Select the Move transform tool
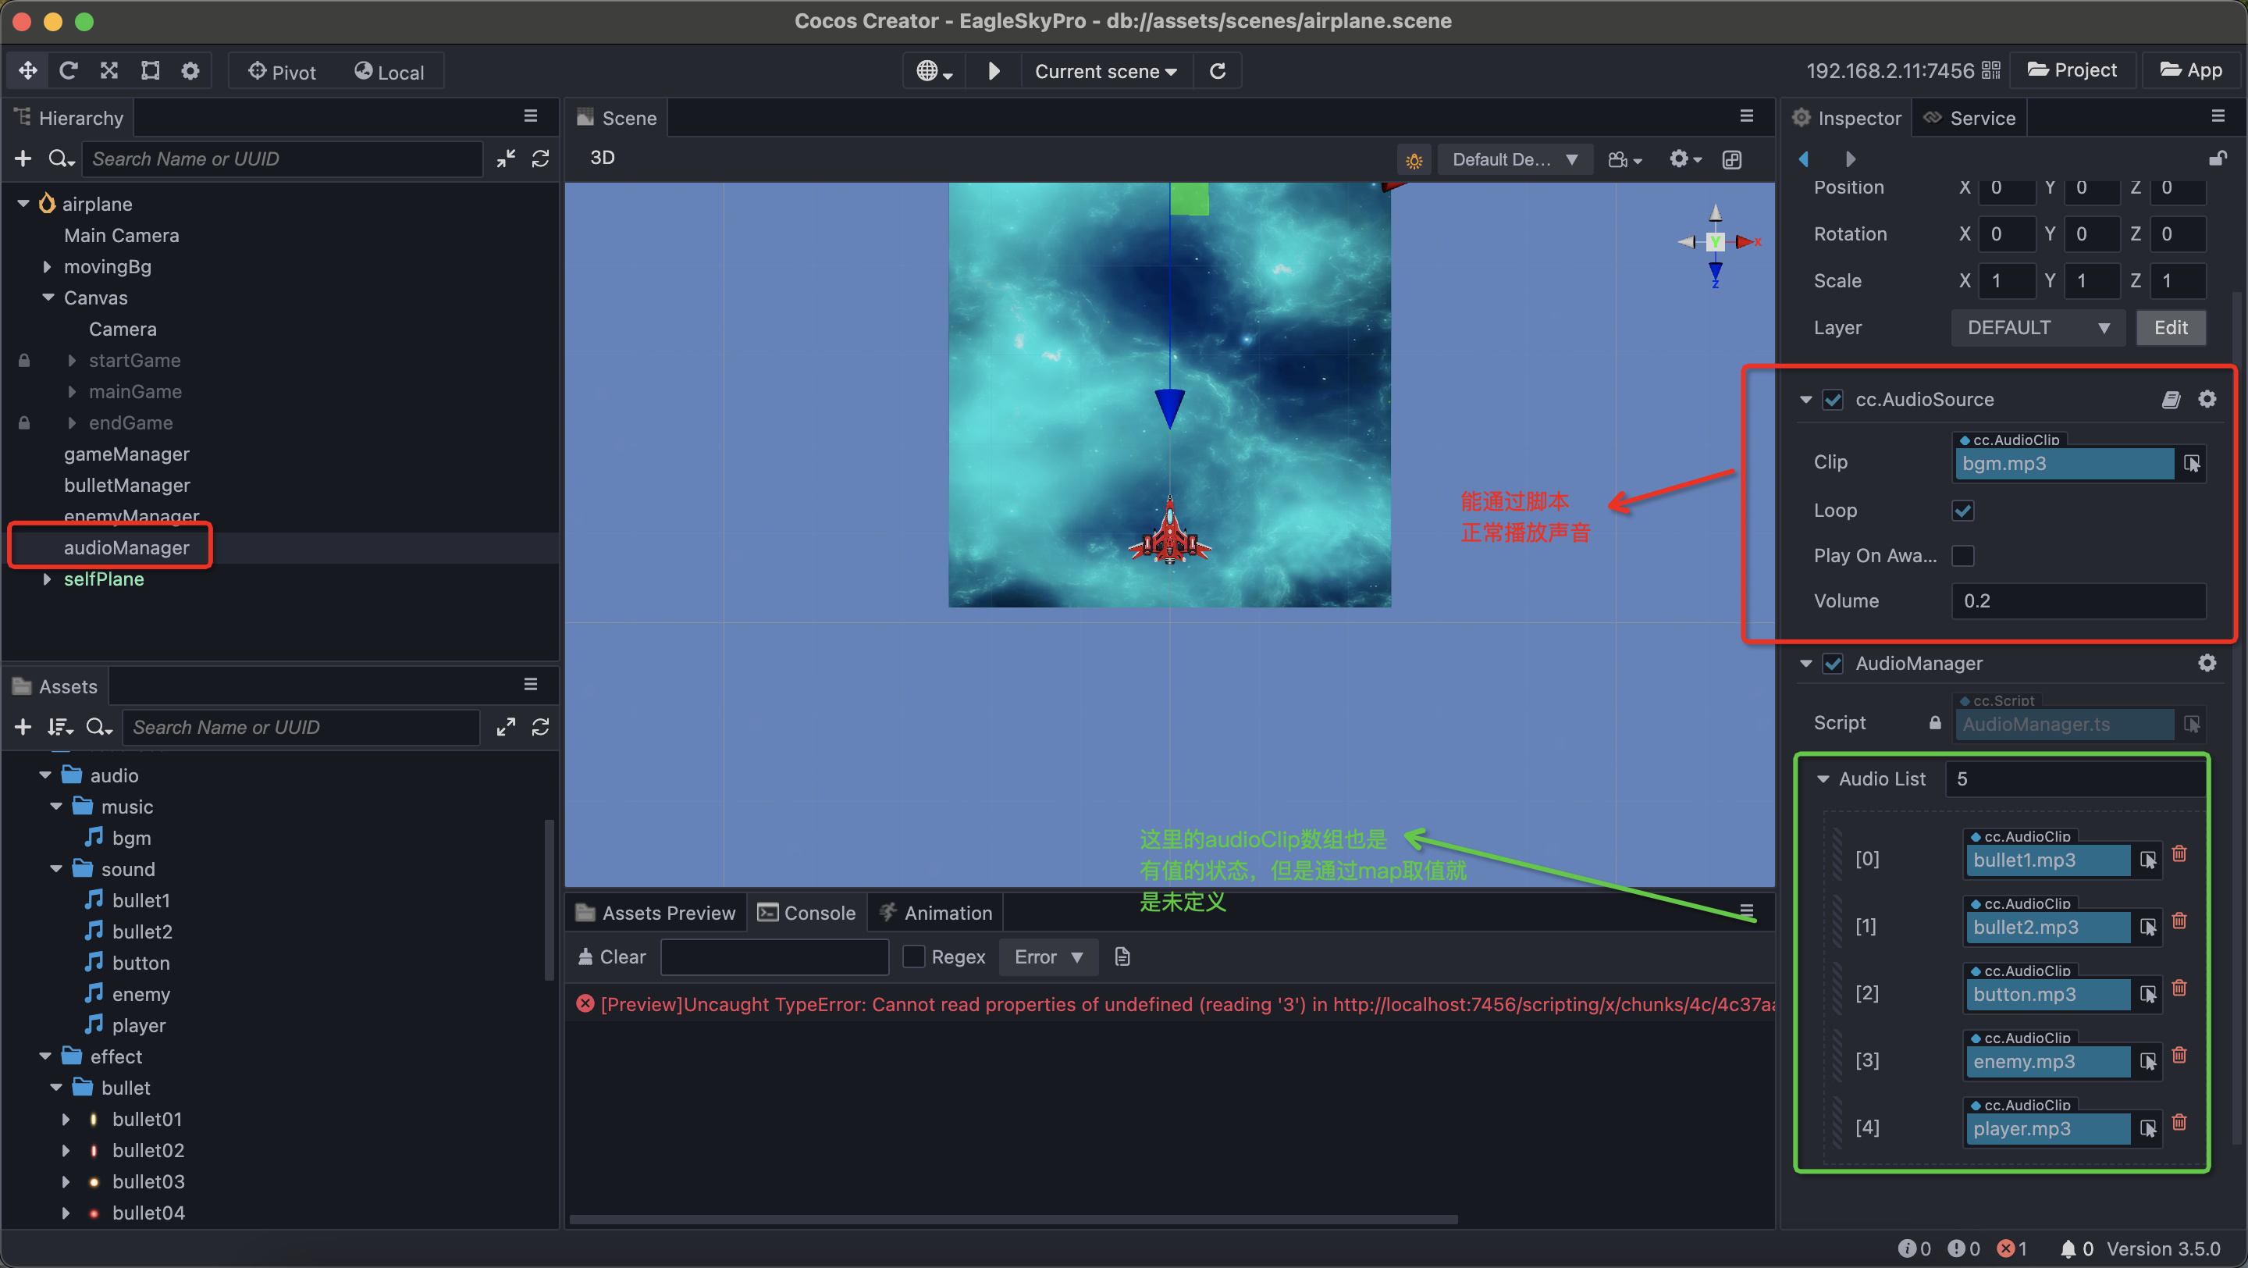This screenshot has height=1268, width=2248. (x=27, y=71)
